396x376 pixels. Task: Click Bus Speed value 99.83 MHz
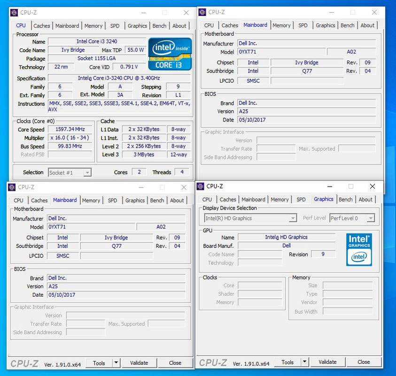[x=70, y=146]
